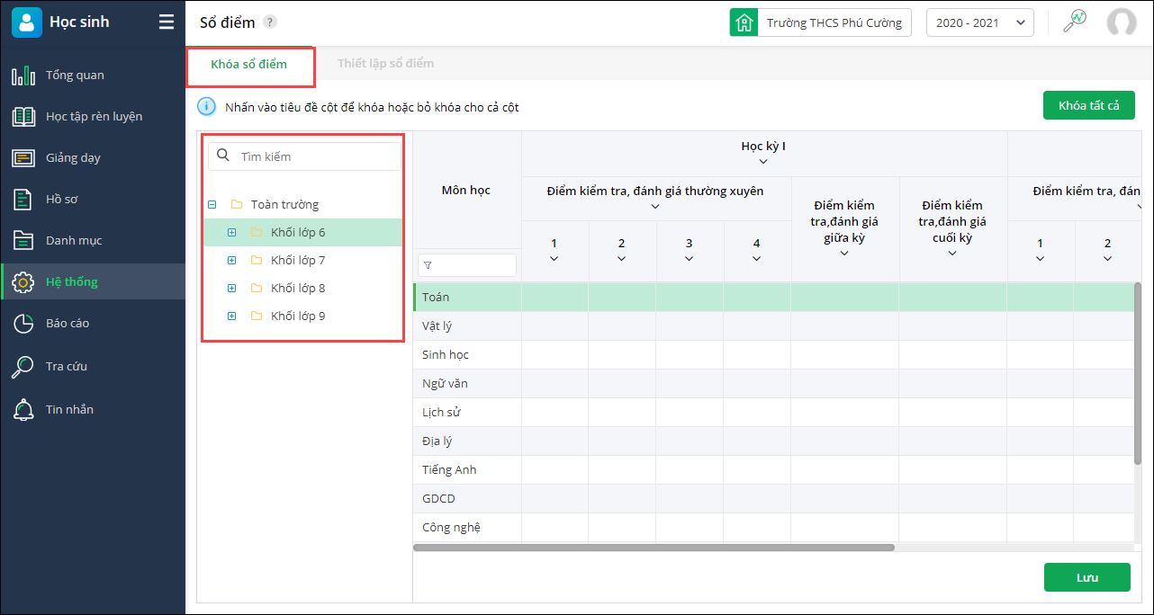Screen dimensions: 1154x615
Task: Switch to Thiết lập sổ điểm tab
Action: tap(385, 64)
